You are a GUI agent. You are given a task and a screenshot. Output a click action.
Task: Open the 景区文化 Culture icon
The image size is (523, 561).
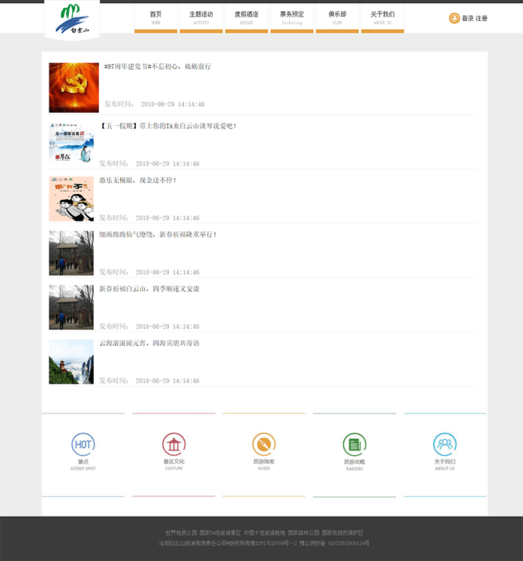pyautogui.click(x=174, y=444)
